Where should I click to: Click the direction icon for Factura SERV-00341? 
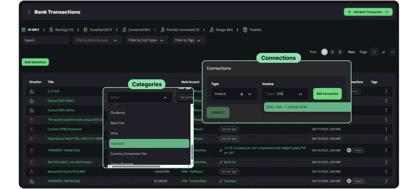(x=32, y=101)
